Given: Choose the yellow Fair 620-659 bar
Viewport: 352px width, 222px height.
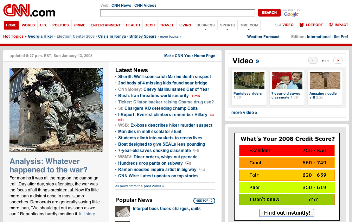Looking at the screenshot, I should [x=287, y=175].
